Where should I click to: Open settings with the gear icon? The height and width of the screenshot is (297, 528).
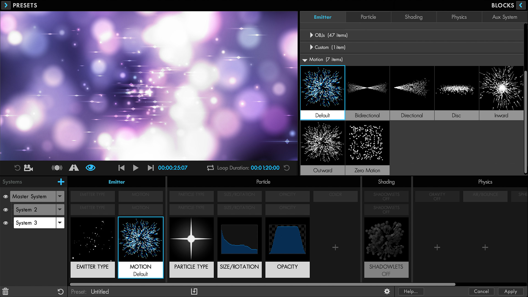(x=387, y=291)
